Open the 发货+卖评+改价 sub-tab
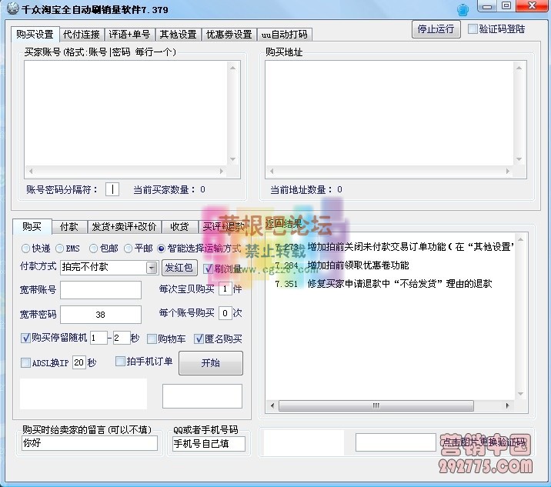551x487 pixels. coord(124,227)
